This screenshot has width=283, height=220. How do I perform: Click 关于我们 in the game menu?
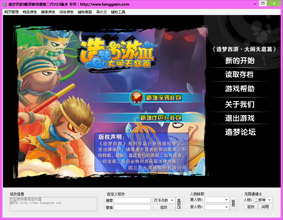click(x=240, y=104)
